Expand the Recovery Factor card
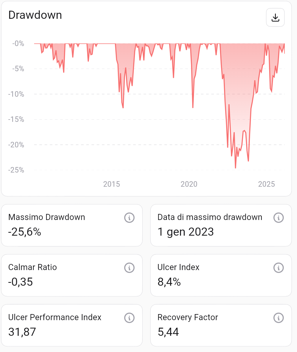This screenshot has height=352, width=297. tap(221, 325)
